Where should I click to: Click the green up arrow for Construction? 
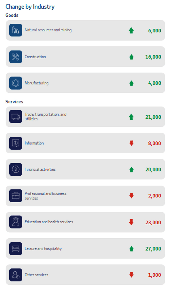point(131,57)
